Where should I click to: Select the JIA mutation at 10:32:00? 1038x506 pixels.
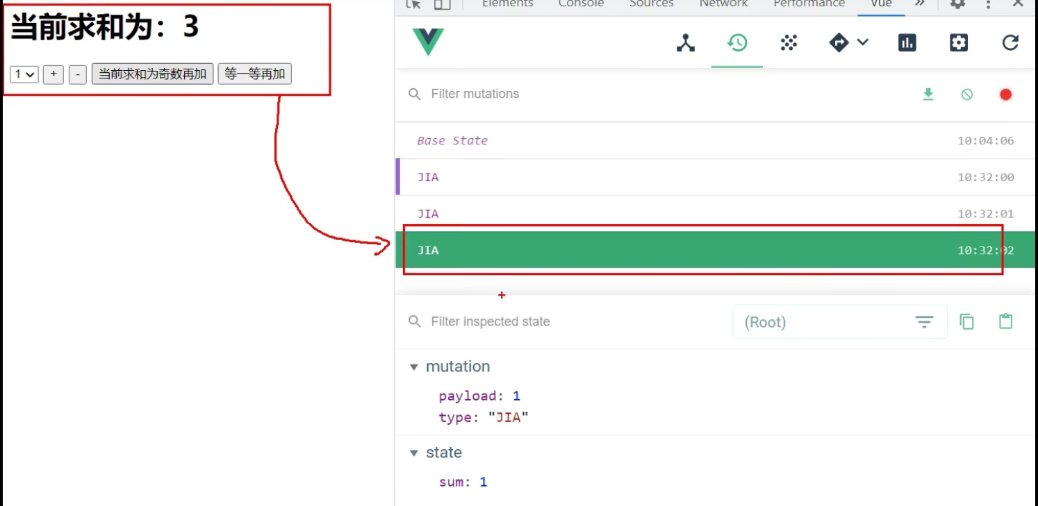click(x=715, y=177)
